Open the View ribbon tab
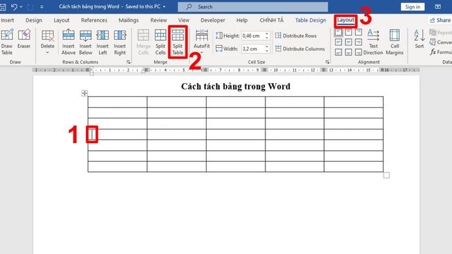Image resolution: width=452 pixels, height=254 pixels. click(x=183, y=20)
